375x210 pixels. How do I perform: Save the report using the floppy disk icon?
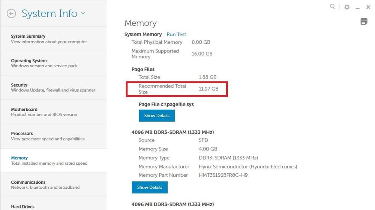(364, 21)
